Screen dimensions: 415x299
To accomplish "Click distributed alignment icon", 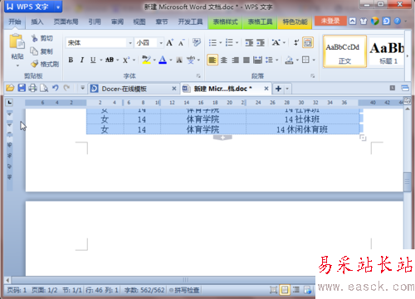I will coord(257,60).
